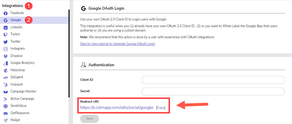This screenshot has width=292, height=124.
Task: Click the Google Analytics chart icon
Action: 6,63
